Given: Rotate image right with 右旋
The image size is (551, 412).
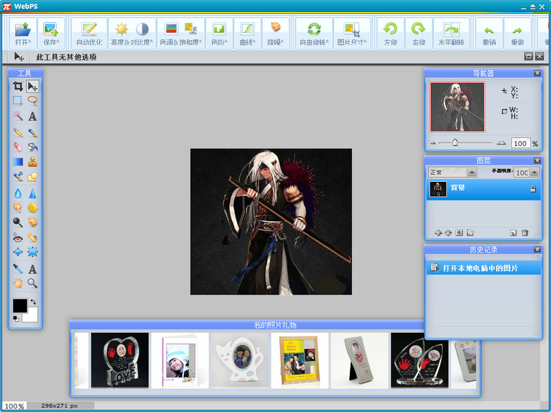Looking at the screenshot, I should click(419, 34).
